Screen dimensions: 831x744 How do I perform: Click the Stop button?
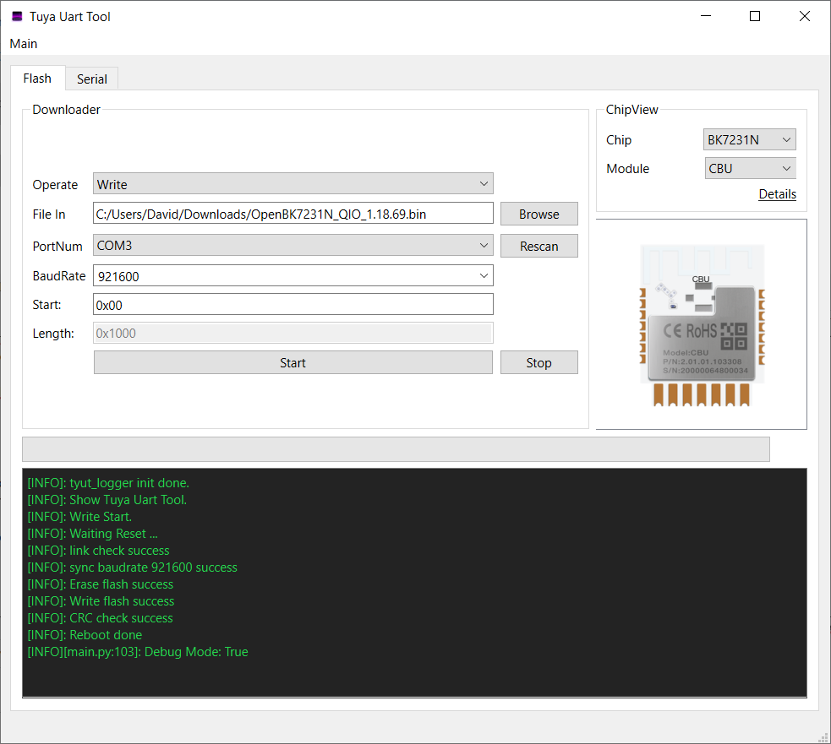pos(539,363)
